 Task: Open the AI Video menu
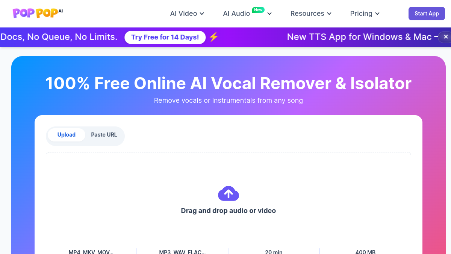187,14
